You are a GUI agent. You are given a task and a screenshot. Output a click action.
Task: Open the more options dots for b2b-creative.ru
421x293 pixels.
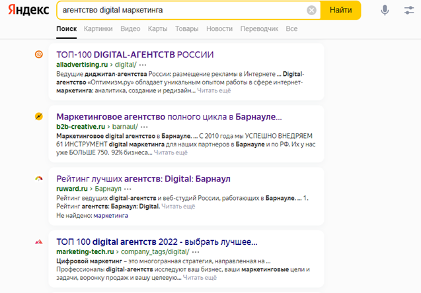click(x=144, y=127)
